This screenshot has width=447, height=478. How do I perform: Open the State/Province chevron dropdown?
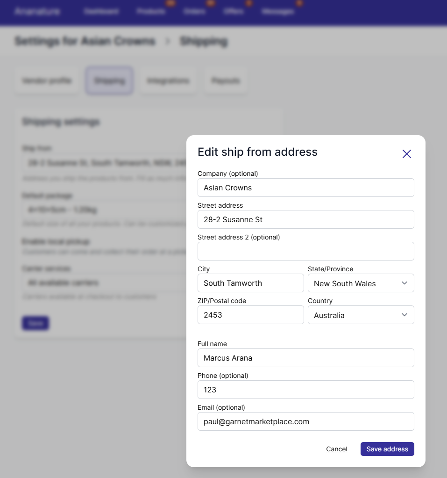[x=404, y=283]
